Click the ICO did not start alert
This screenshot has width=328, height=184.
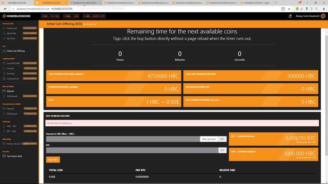point(182,123)
